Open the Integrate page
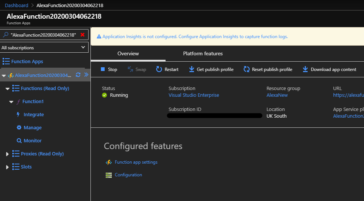The image size is (364, 201). tap(34, 114)
